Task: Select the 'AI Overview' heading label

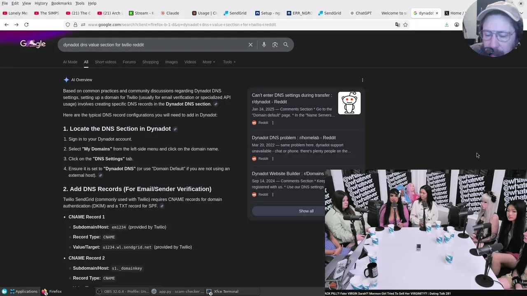Action: point(82,80)
